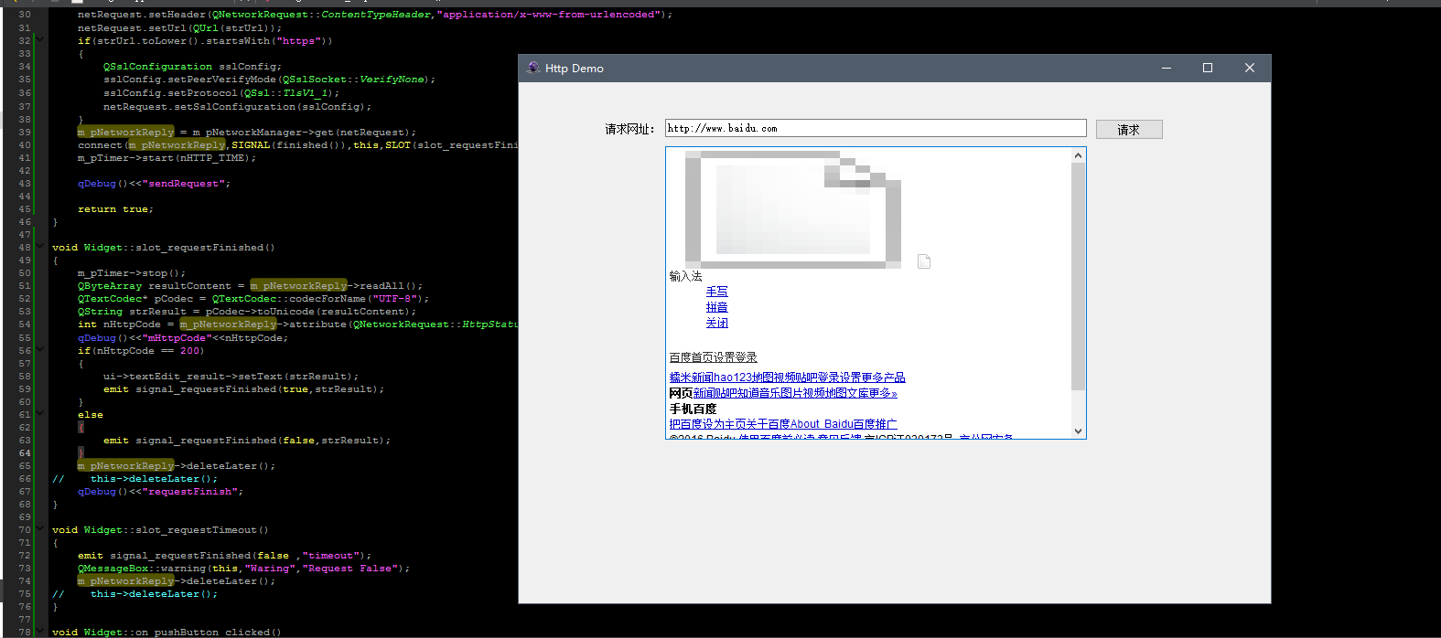Click m_pTimer->start(nHTTP_TIME) on line 41
Image resolution: width=1441 pixels, height=638 pixels.
tap(167, 158)
